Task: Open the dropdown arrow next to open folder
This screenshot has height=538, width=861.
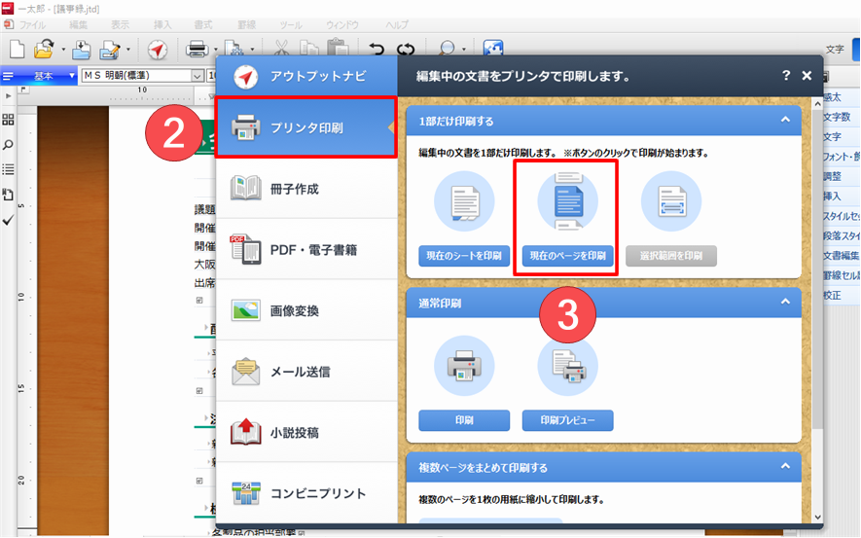Action: point(63,50)
